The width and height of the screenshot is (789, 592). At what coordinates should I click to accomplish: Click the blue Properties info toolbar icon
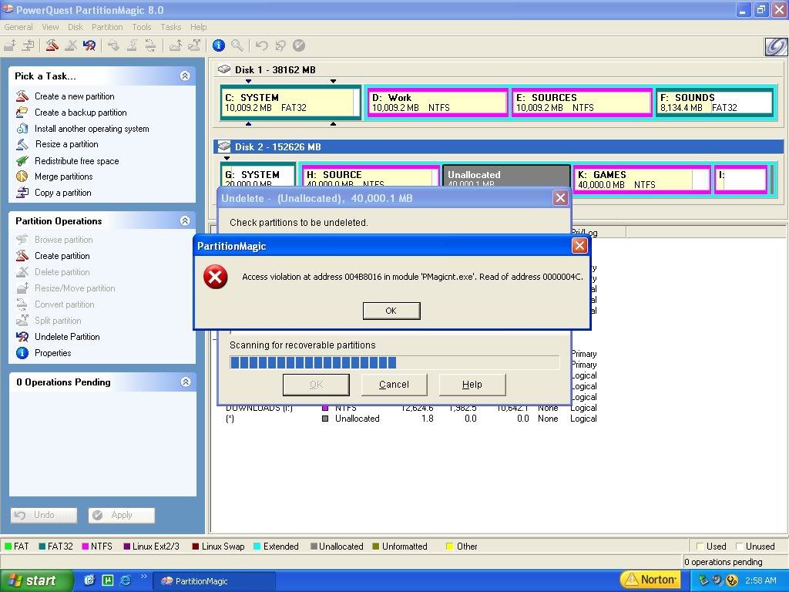[218, 45]
